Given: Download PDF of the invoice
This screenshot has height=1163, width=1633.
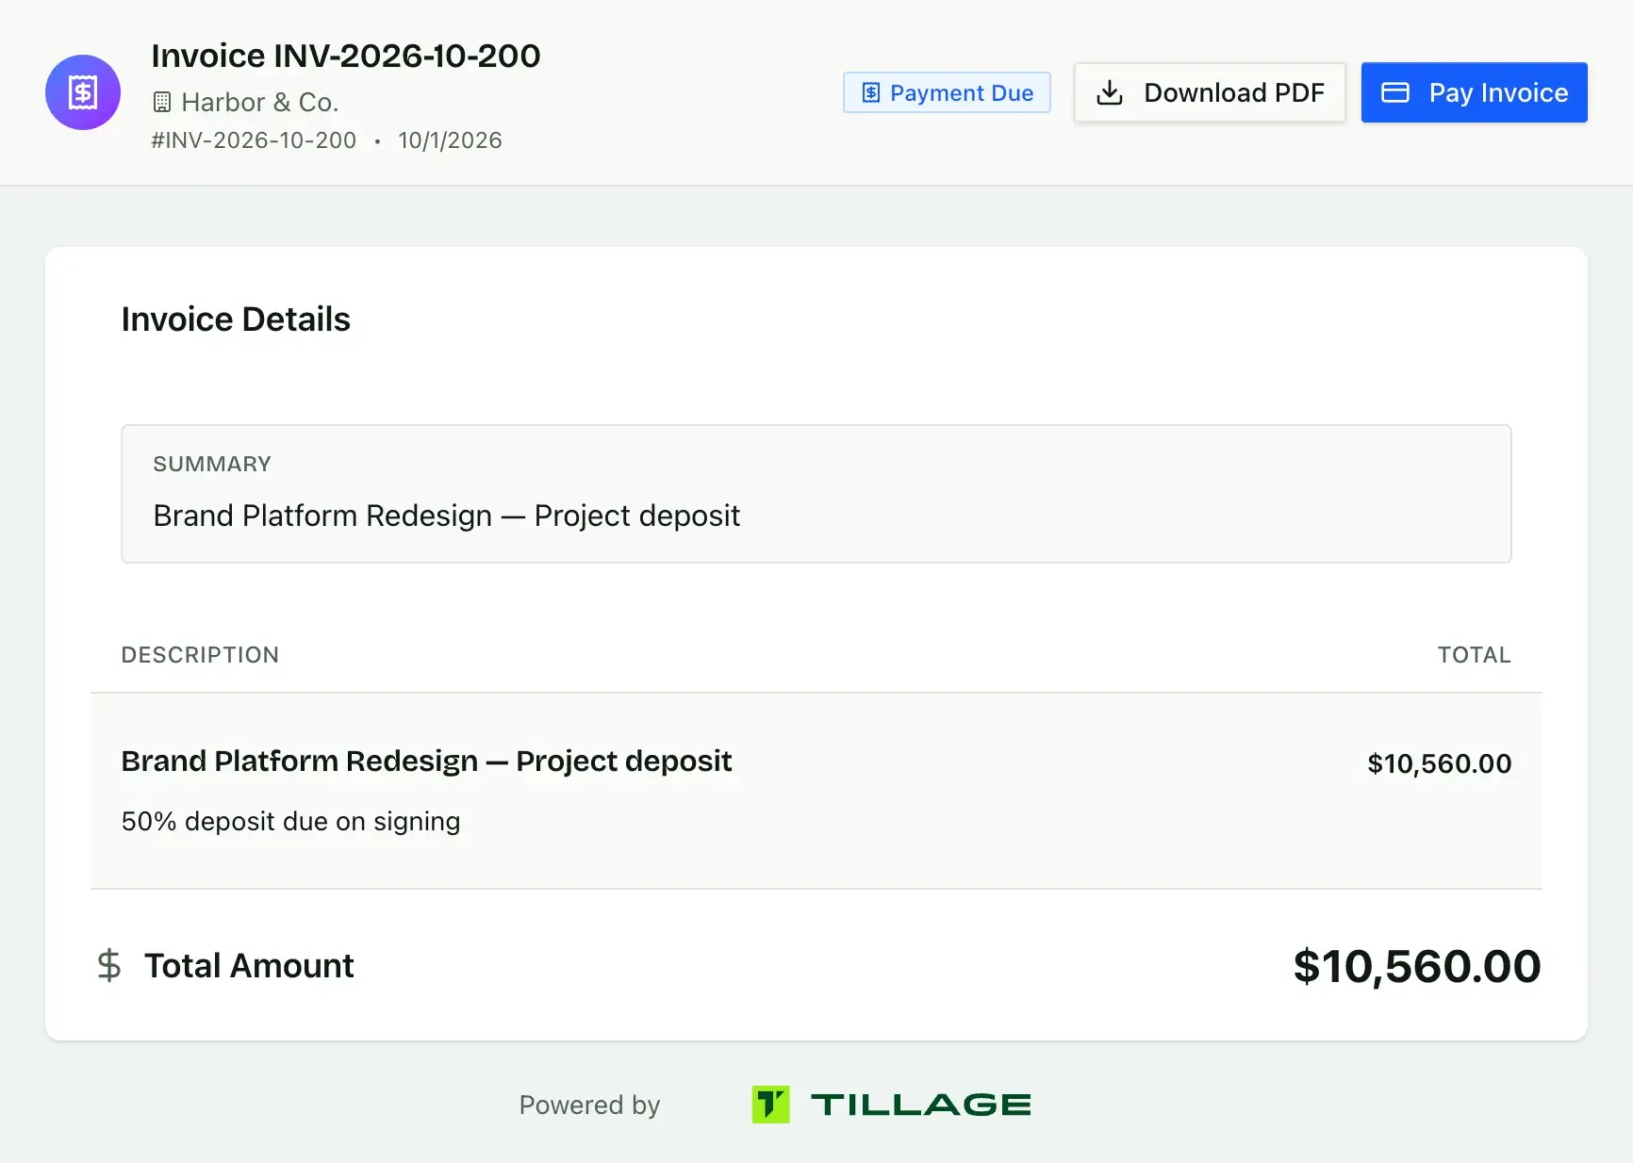Looking at the screenshot, I should 1210,92.
